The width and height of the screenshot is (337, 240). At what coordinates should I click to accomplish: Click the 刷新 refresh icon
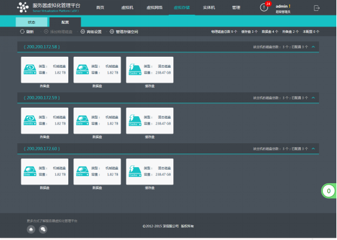[x=22, y=32]
